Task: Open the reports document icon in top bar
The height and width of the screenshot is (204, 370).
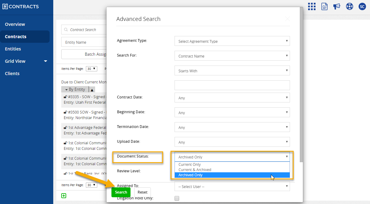Action: click(324, 6)
